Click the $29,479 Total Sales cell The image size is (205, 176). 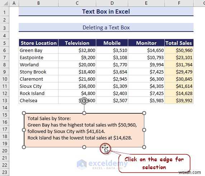point(179,72)
